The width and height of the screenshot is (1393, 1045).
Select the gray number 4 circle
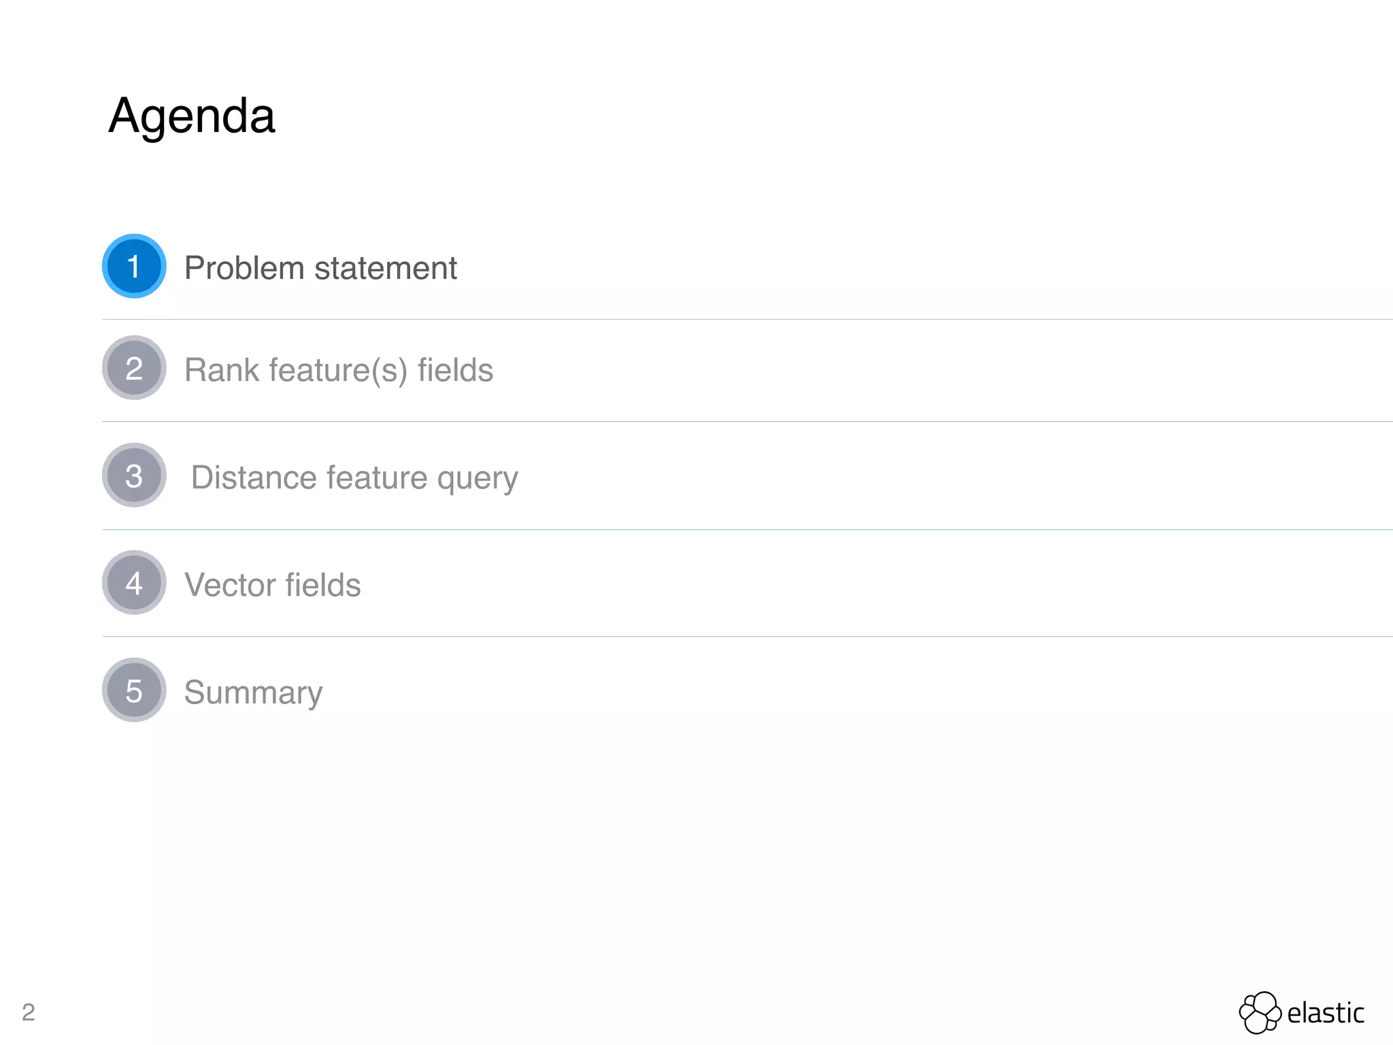pos(134,583)
